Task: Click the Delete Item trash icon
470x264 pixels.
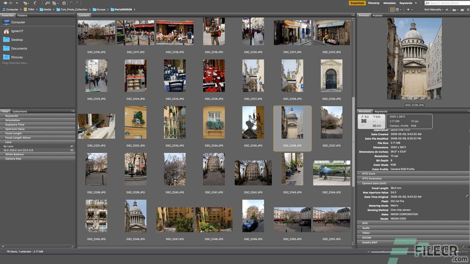Action: [468, 10]
